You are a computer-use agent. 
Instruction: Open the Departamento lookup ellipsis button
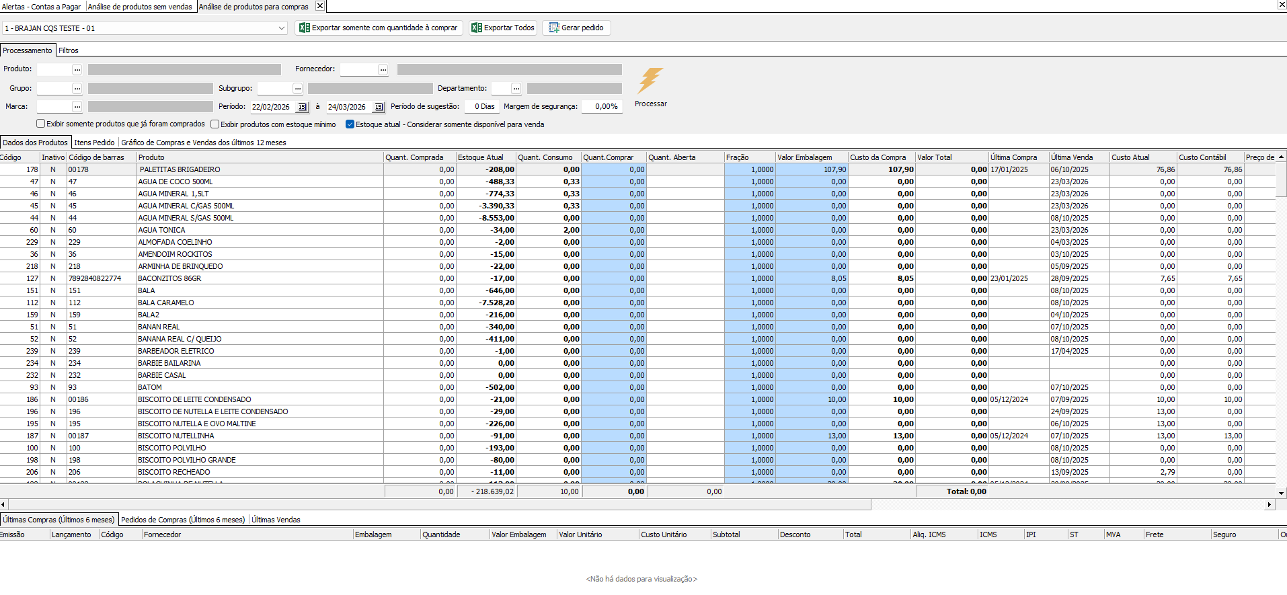516,88
